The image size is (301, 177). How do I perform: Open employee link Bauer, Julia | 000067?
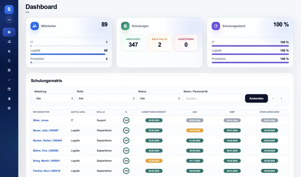[x=46, y=130]
